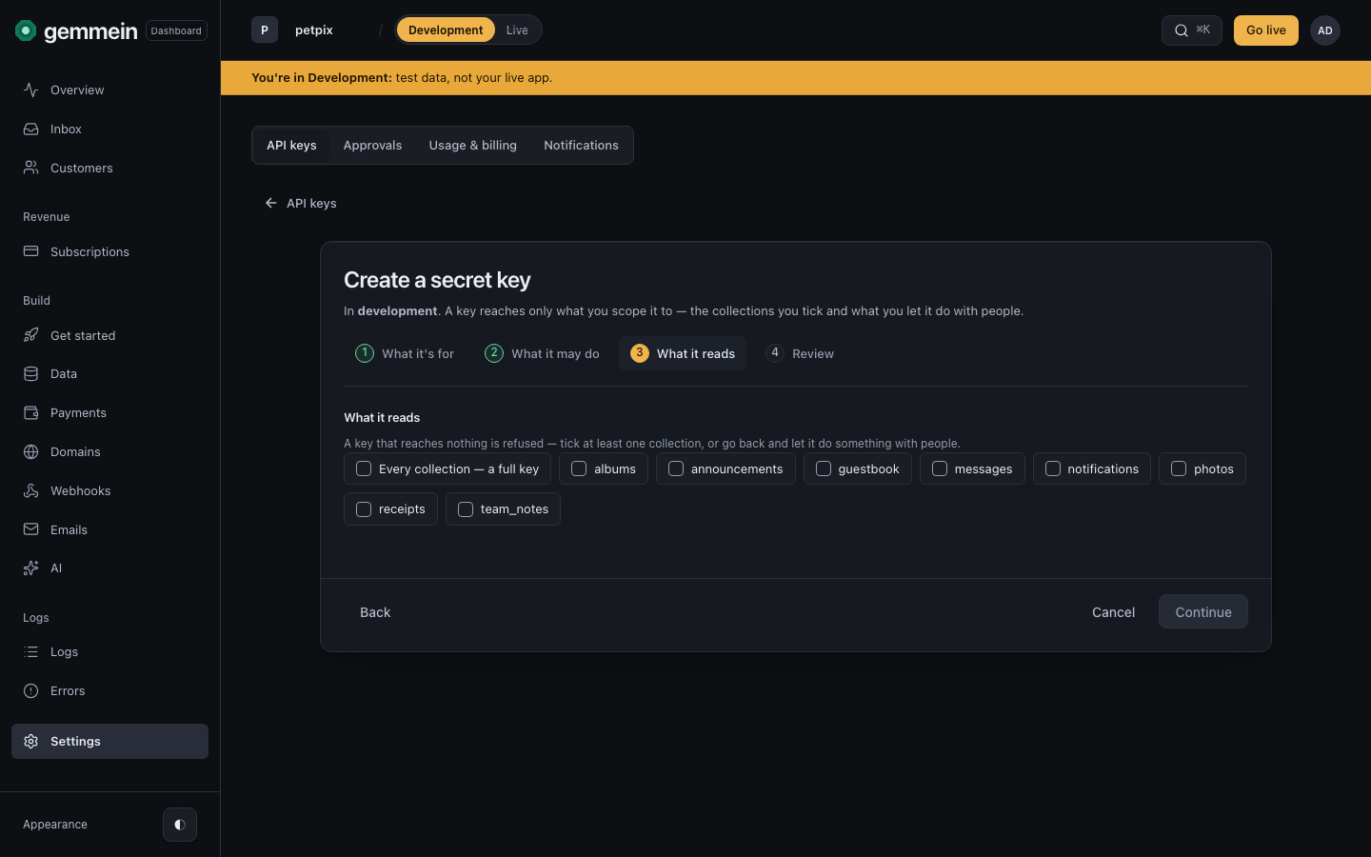
Task: Tick the photos collection checkbox
Action: tap(1179, 468)
